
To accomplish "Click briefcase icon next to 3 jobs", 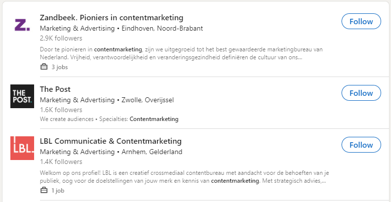I will (x=43, y=67).
